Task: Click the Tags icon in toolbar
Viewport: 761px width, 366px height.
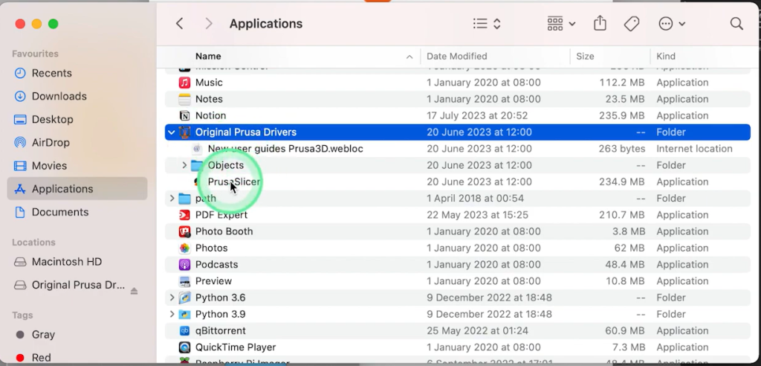Action: coord(632,24)
